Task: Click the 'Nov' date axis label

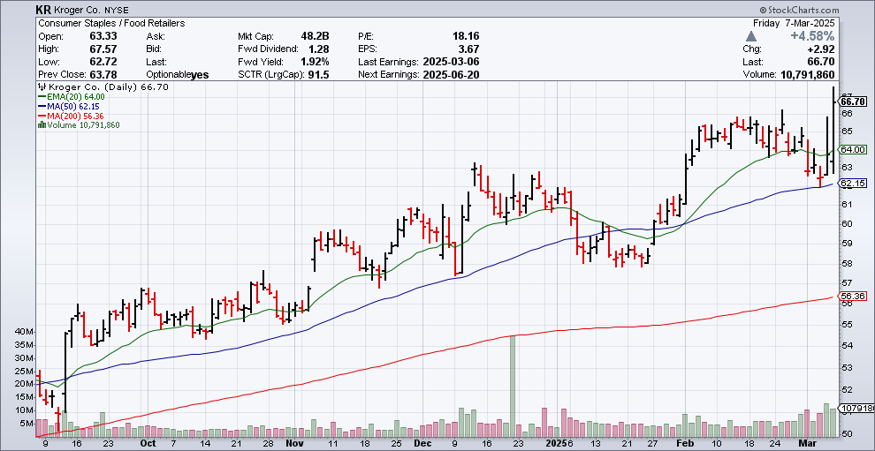Action: pos(294,444)
